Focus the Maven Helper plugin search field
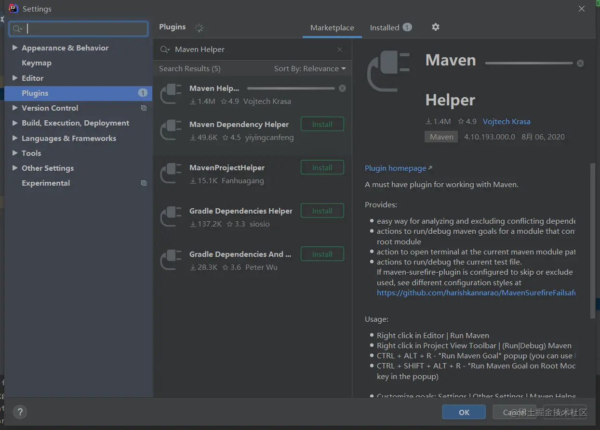600x430 pixels. [253, 50]
